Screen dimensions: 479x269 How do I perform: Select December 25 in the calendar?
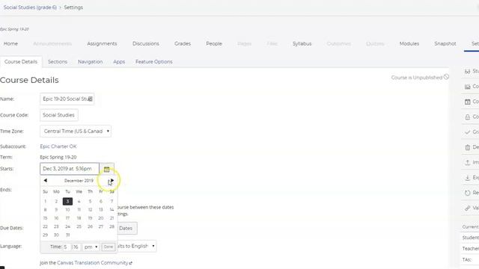click(x=79, y=226)
